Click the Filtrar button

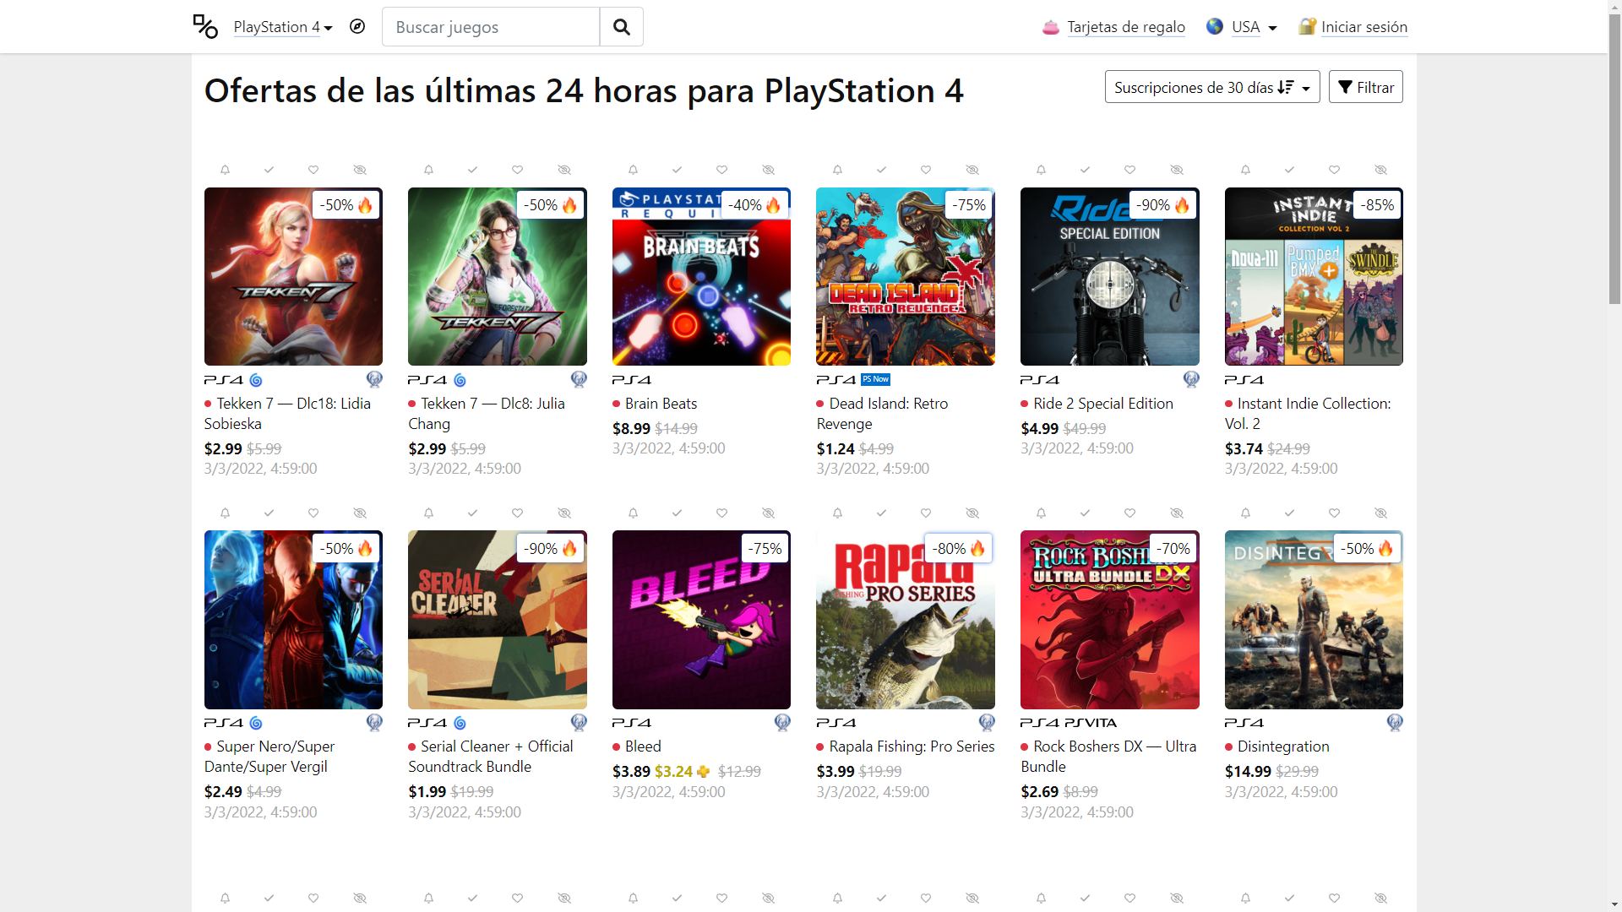[1365, 87]
